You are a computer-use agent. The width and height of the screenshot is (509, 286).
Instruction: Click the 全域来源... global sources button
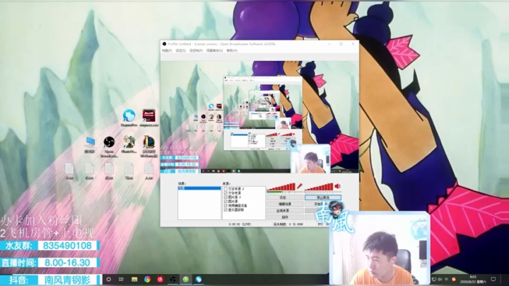tap(285, 210)
